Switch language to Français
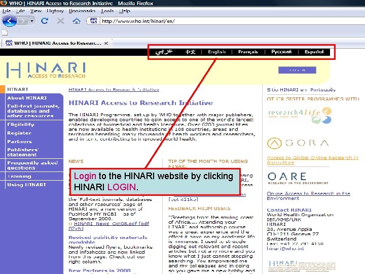Screen dimensions: 365x274 click(x=248, y=52)
